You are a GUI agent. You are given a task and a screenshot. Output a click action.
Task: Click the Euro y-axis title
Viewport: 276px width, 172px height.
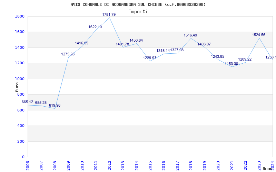17,87
